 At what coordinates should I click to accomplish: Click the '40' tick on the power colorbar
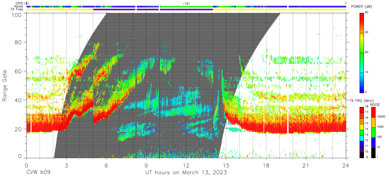(x=367, y=13)
